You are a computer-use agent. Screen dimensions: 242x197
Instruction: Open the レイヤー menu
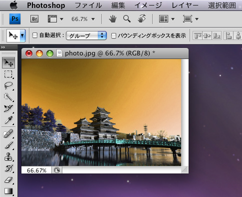point(185,5)
